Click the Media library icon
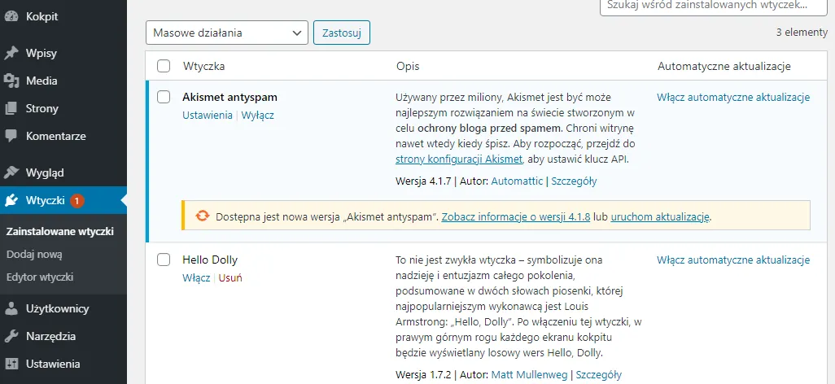 tap(11, 81)
